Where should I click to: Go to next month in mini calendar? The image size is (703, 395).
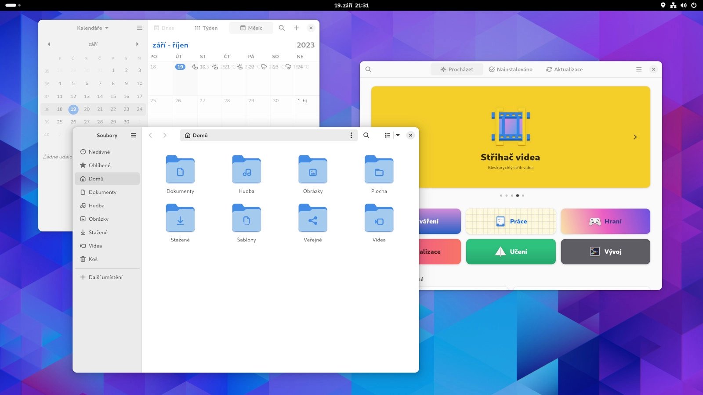pos(137,44)
